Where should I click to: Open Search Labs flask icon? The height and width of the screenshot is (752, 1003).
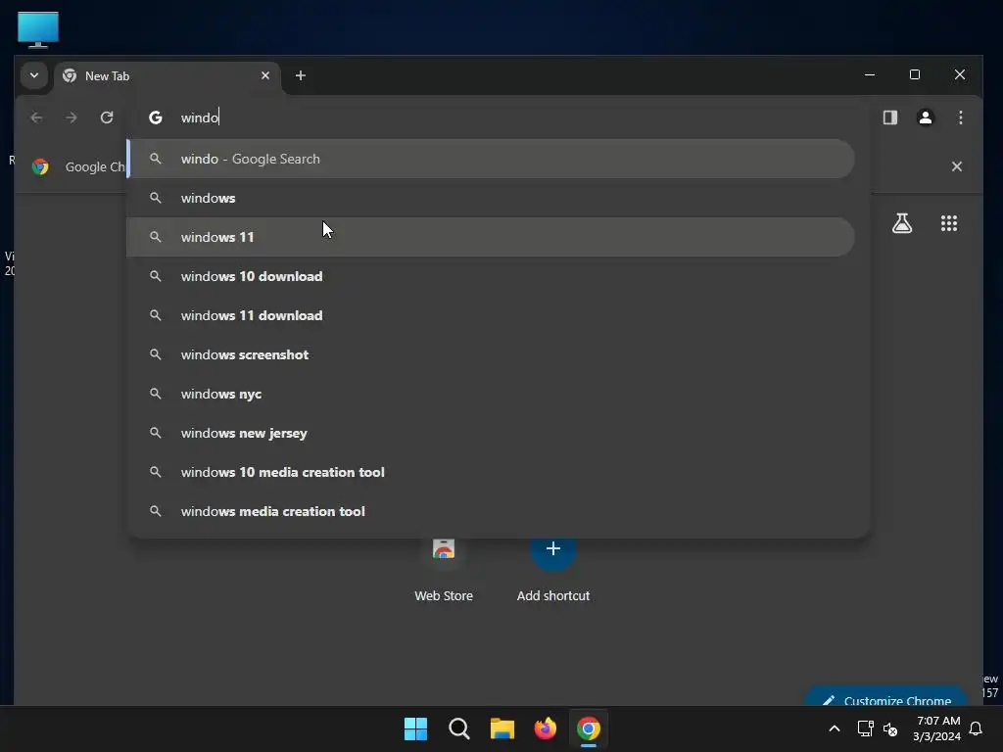902,223
